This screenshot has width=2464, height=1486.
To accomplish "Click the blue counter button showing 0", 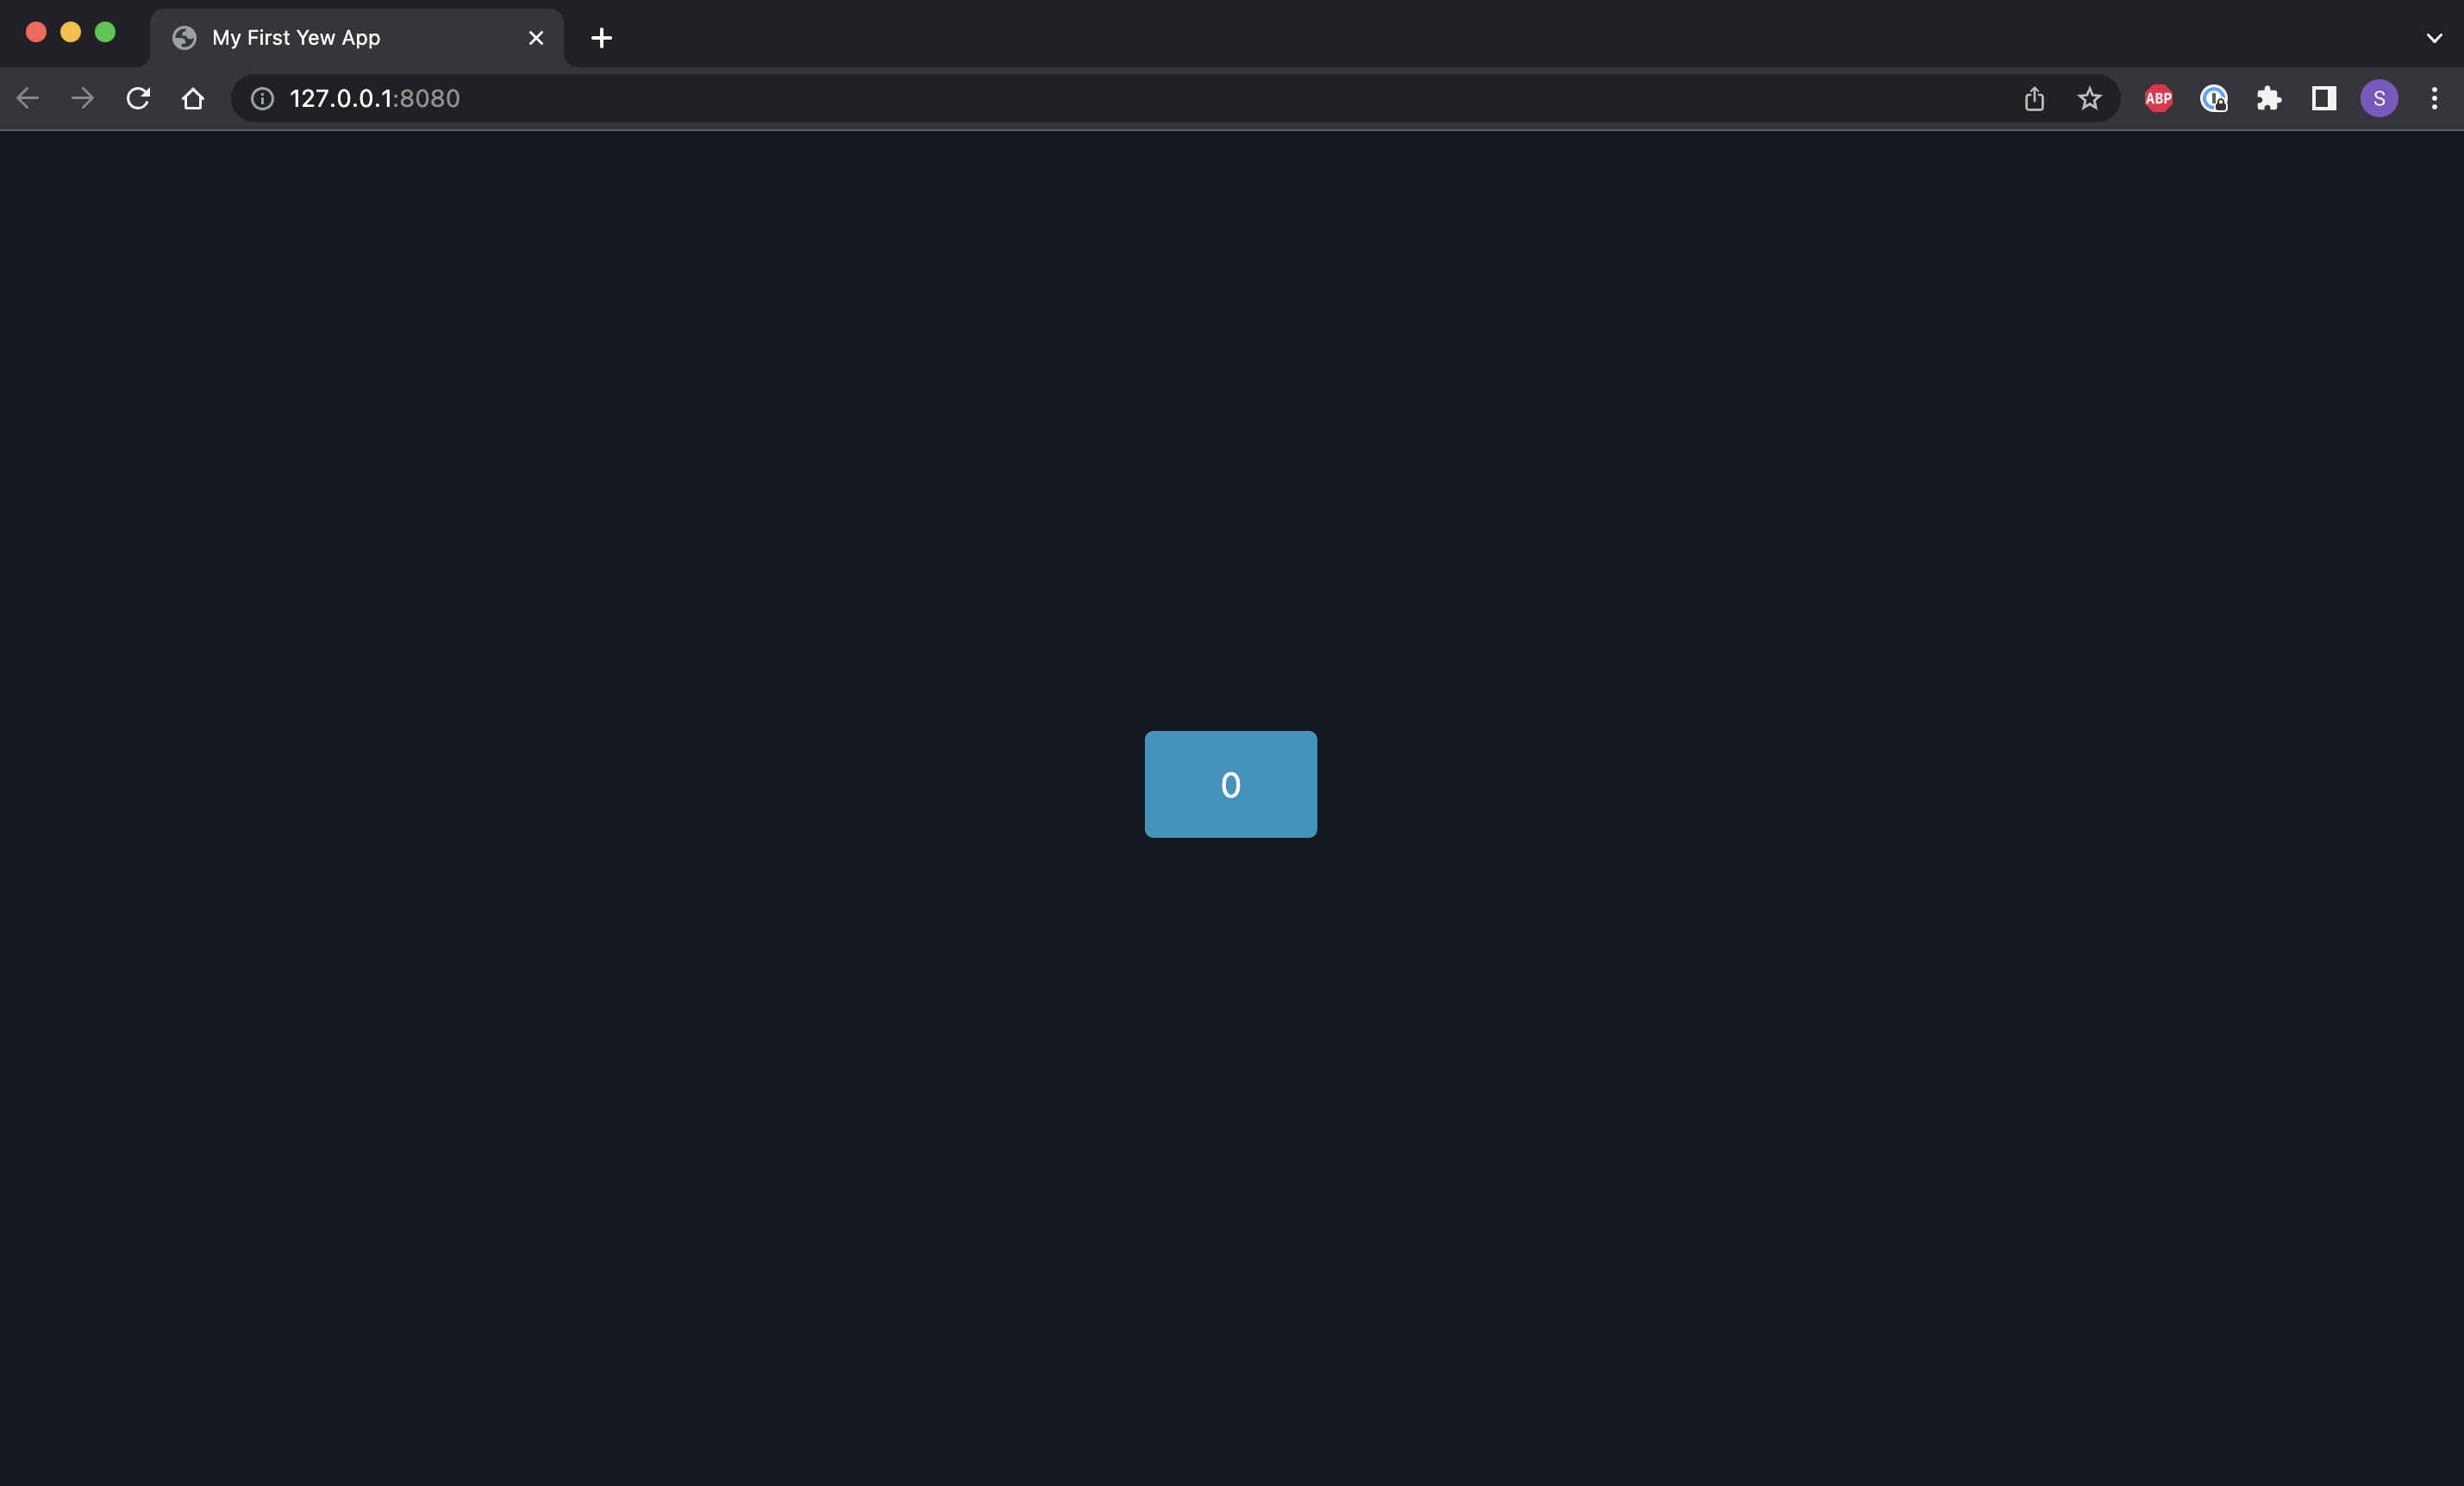I will (x=1230, y=783).
